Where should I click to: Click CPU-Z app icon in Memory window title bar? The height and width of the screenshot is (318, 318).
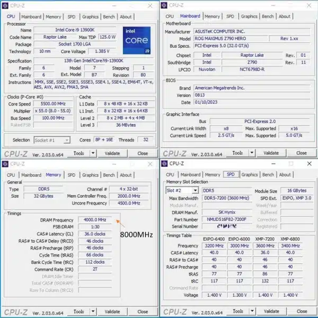(5, 164)
